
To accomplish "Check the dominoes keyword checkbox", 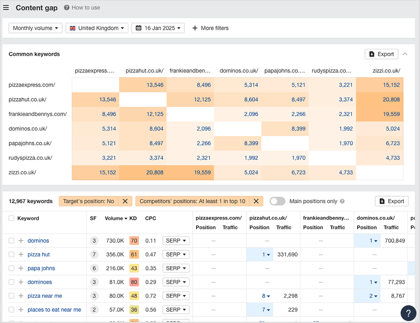I will 11,282.
